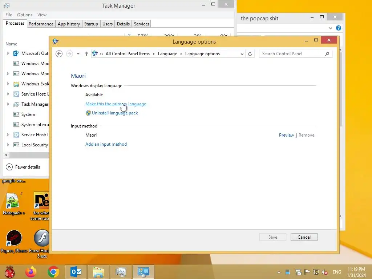Click Add an input method
The height and width of the screenshot is (279, 372).
click(x=106, y=144)
